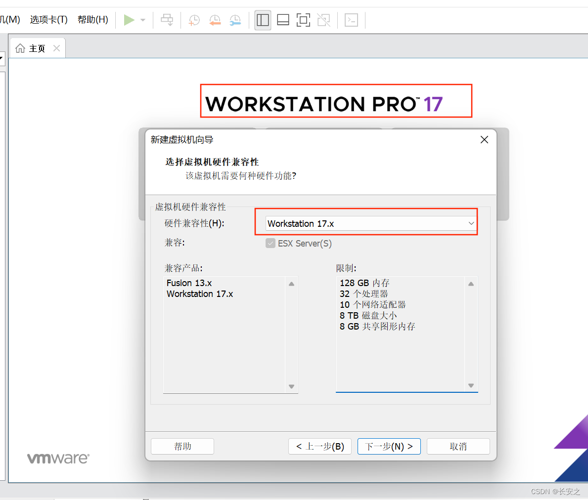
Task: Select the 32 个处理器 limit entry
Action: click(364, 294)
